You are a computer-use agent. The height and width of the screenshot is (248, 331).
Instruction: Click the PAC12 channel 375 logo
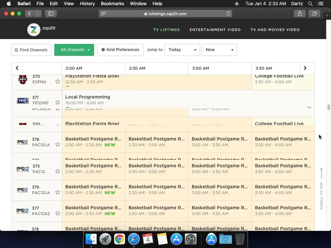point(23,169)
